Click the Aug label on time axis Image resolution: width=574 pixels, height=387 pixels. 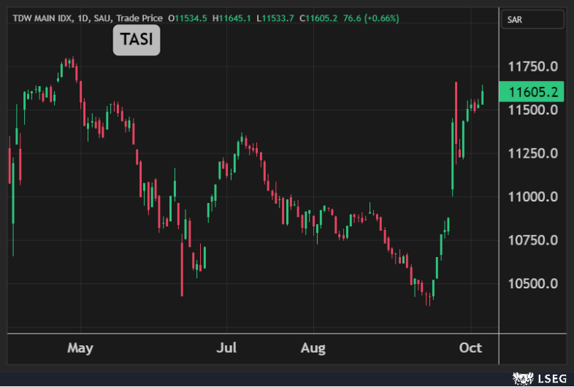tap(313, 348)
